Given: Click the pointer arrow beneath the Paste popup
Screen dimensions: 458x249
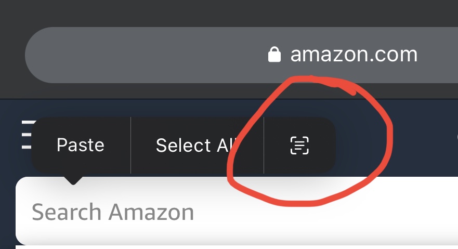Looking at the screenshot, I should 73,180.
